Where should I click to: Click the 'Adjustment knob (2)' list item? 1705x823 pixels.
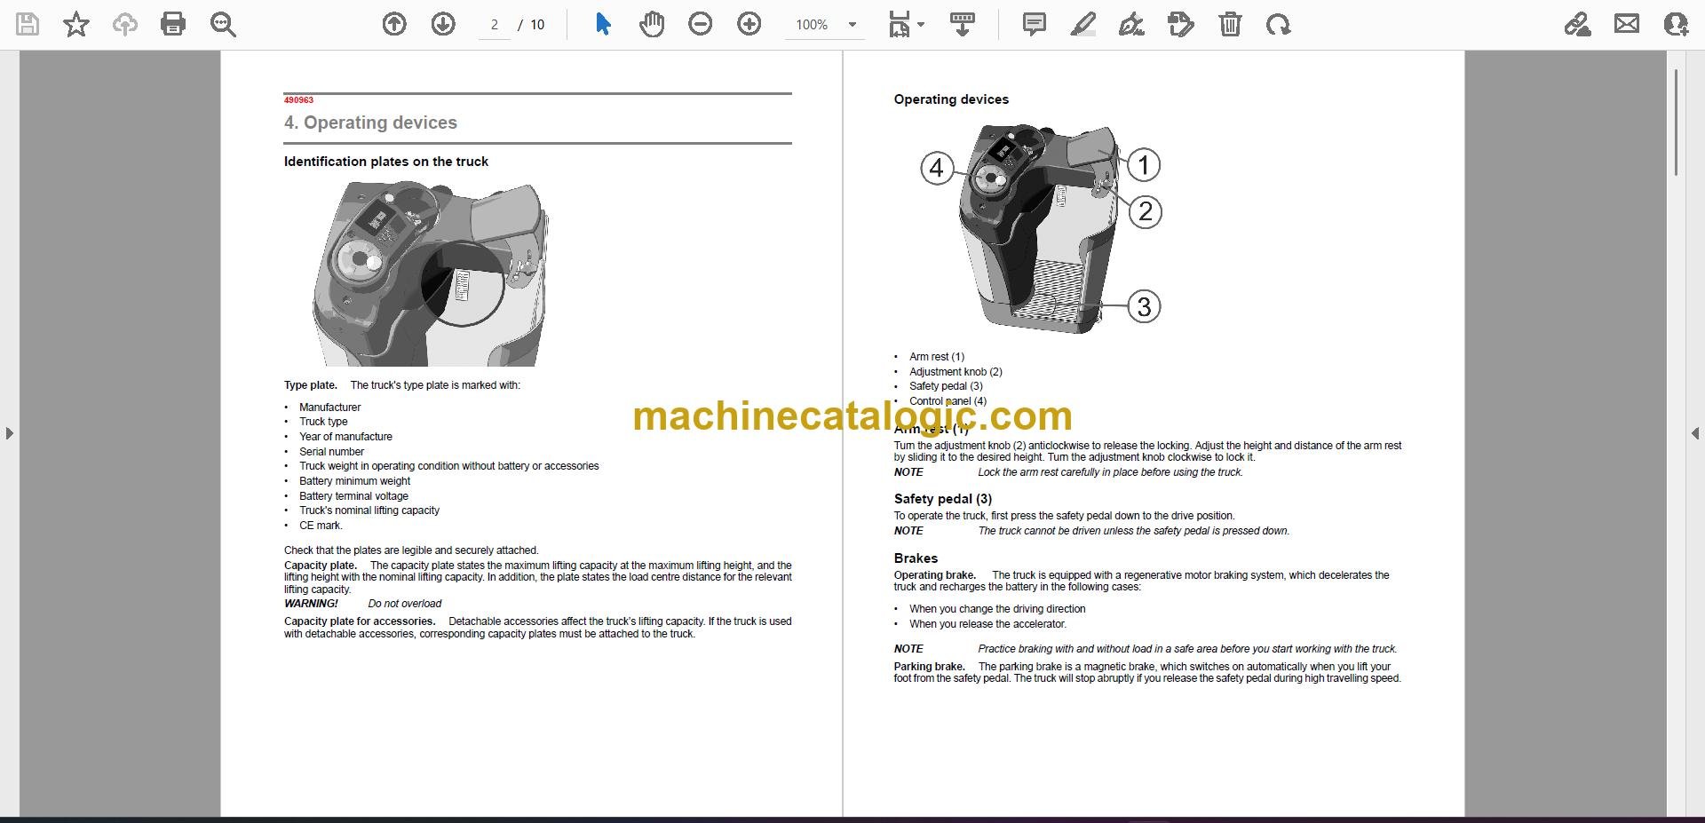pos(956,372)
